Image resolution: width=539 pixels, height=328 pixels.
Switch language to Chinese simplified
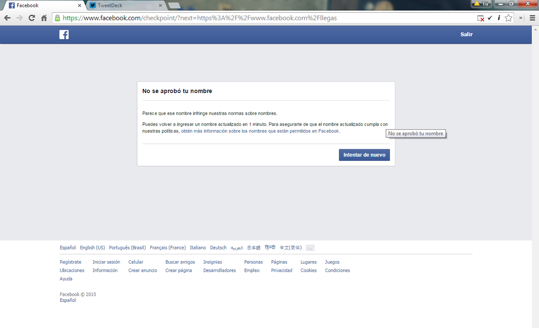tap(291, 248)
